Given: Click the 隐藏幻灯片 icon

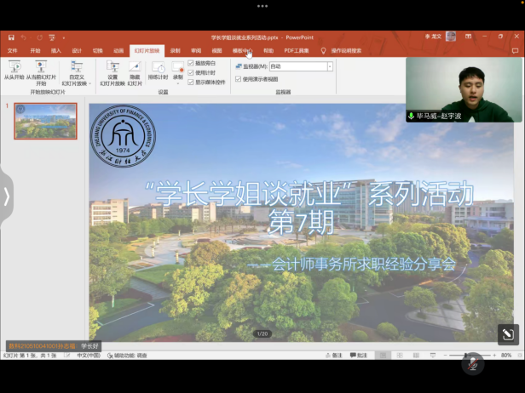Looking at the screenshot, I should (x=135, y=68).
